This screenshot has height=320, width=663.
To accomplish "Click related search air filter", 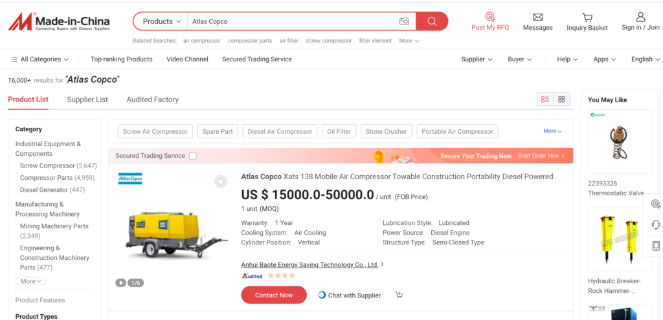I will coord(289,41).
